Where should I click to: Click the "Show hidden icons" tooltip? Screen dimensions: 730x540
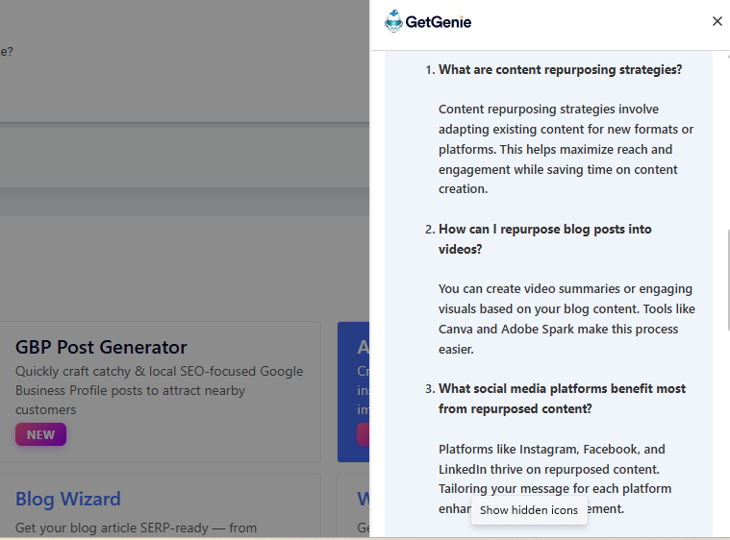click(529, 510)
